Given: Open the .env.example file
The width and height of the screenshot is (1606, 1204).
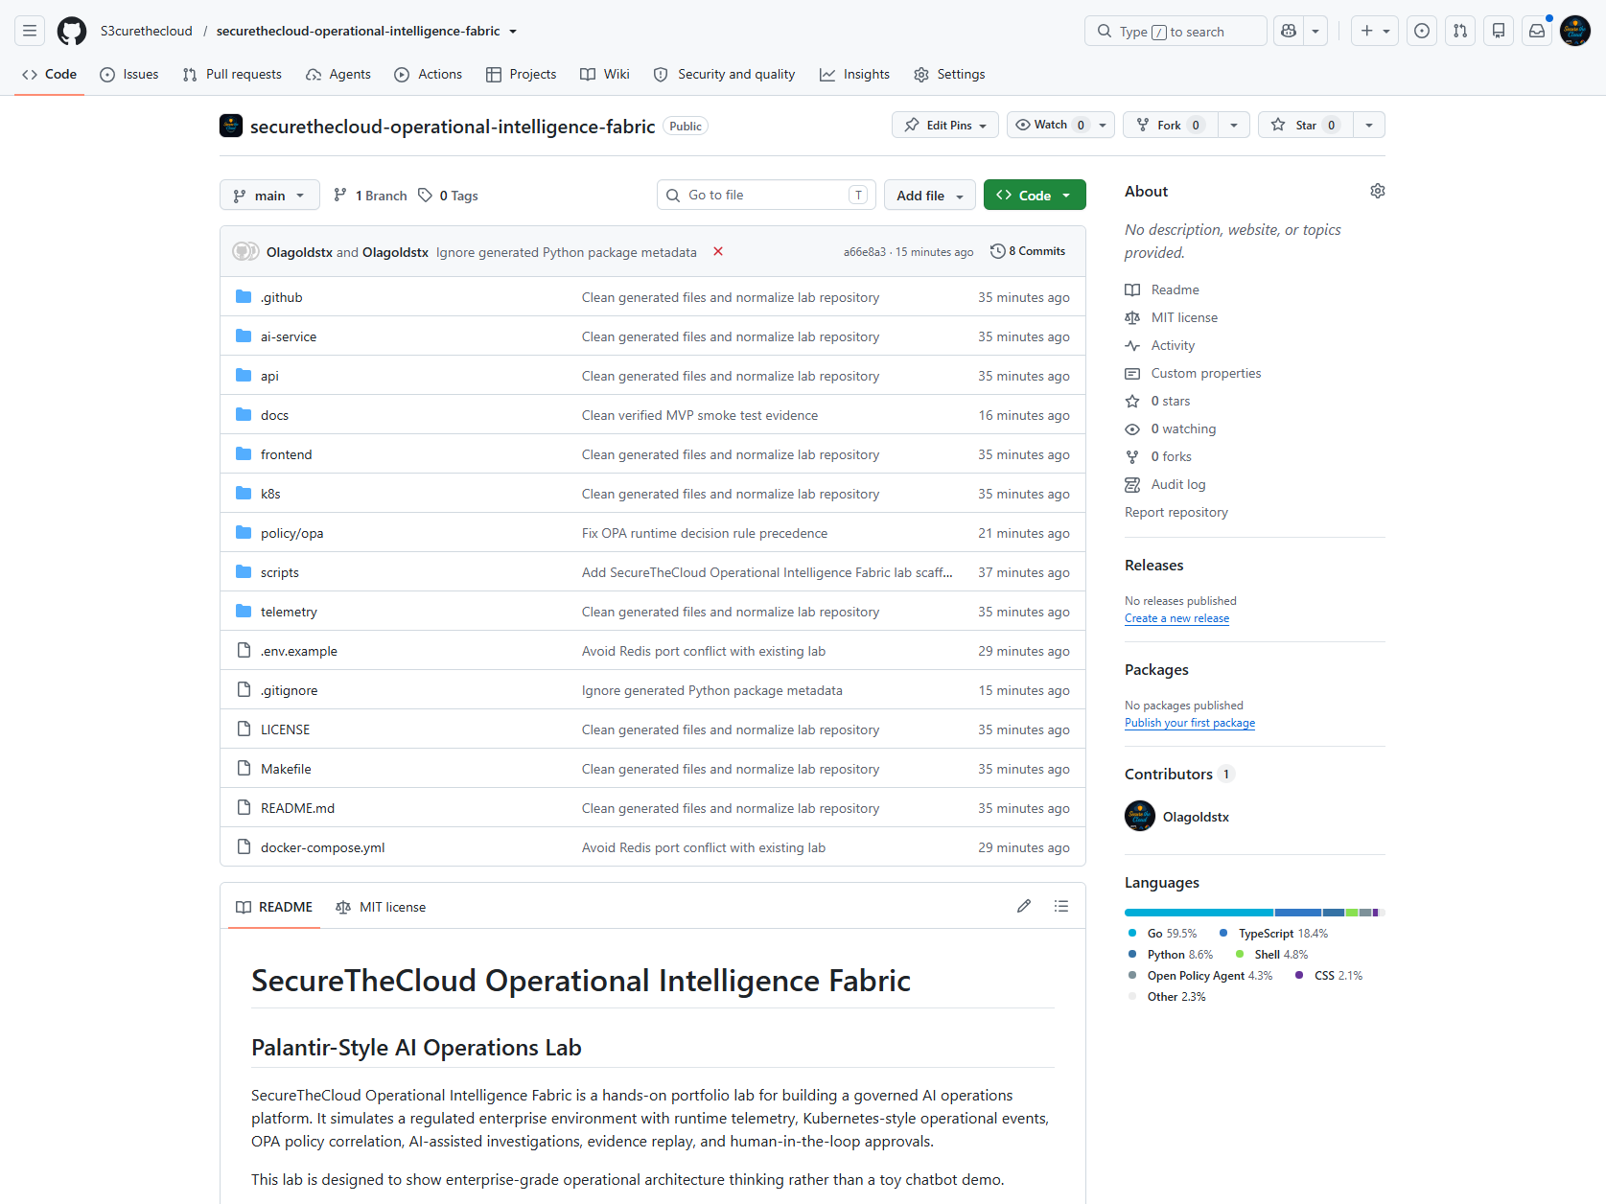Looking at the screenshot, I should [299, 651].
